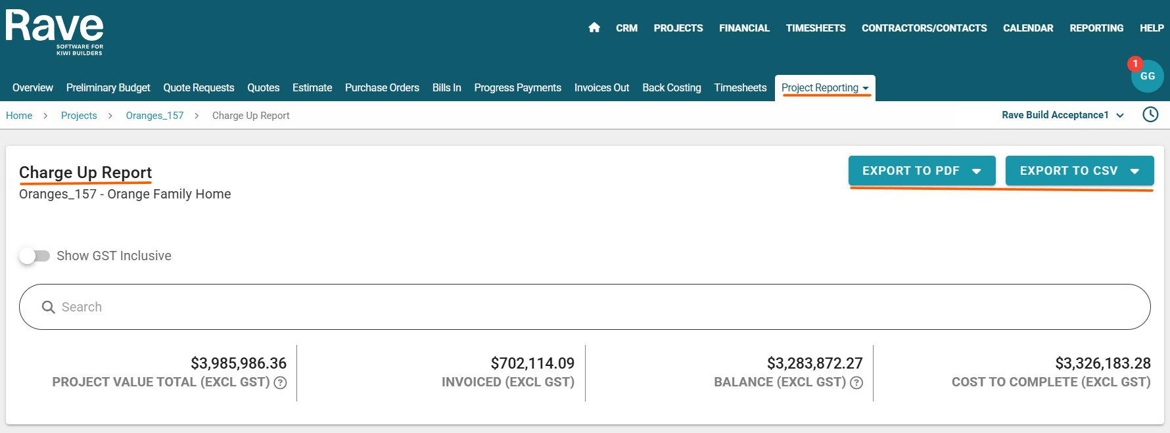Click into the Search input field
This screenshot has width=1170, height=433.
(592, 307)
